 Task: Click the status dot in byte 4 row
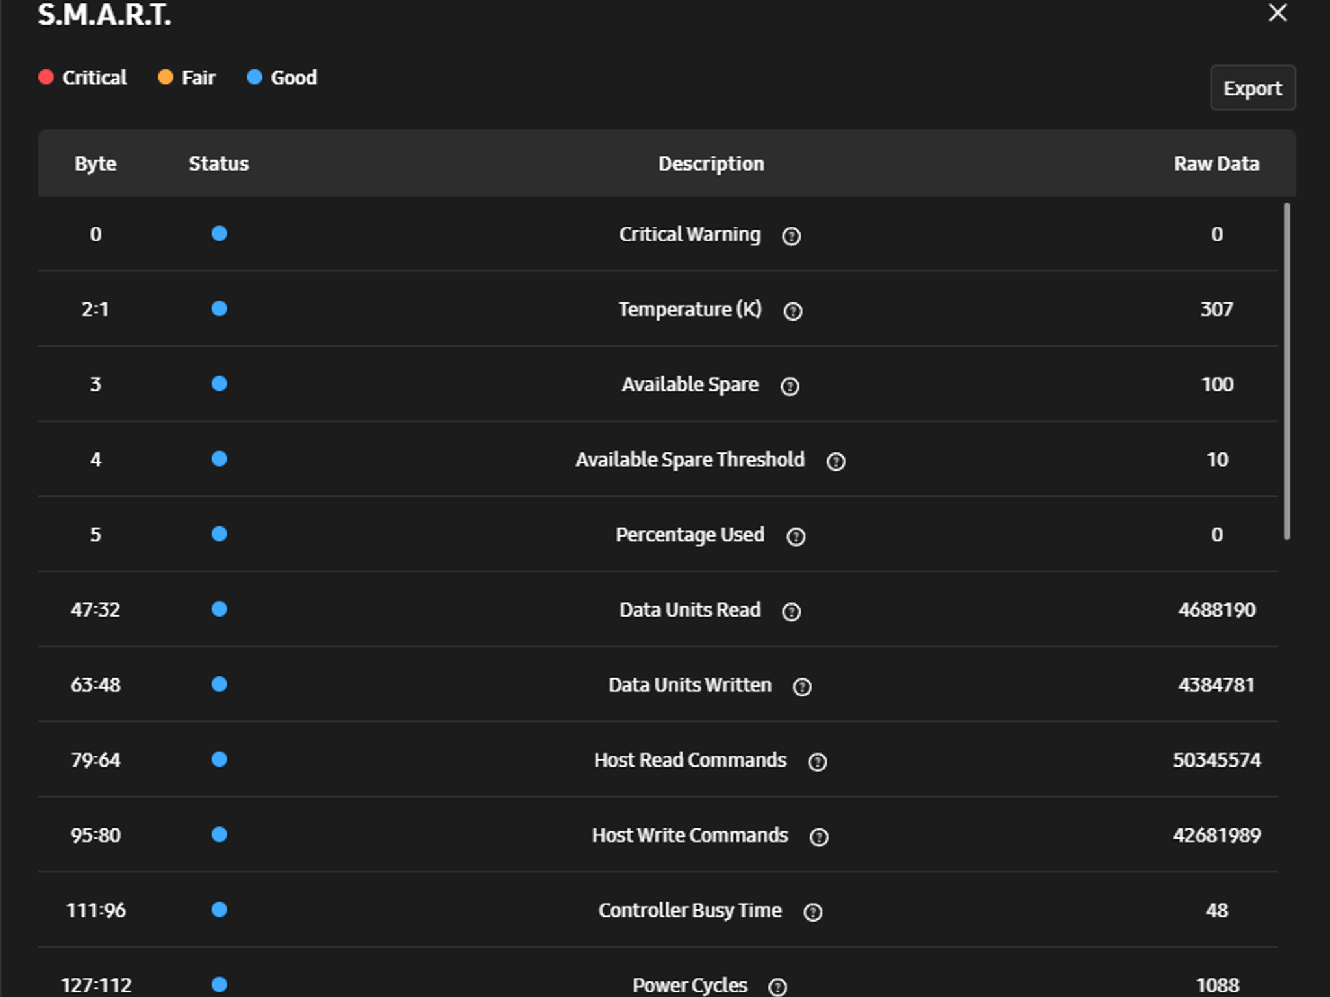pyautogui.click(x=220, y=459)
